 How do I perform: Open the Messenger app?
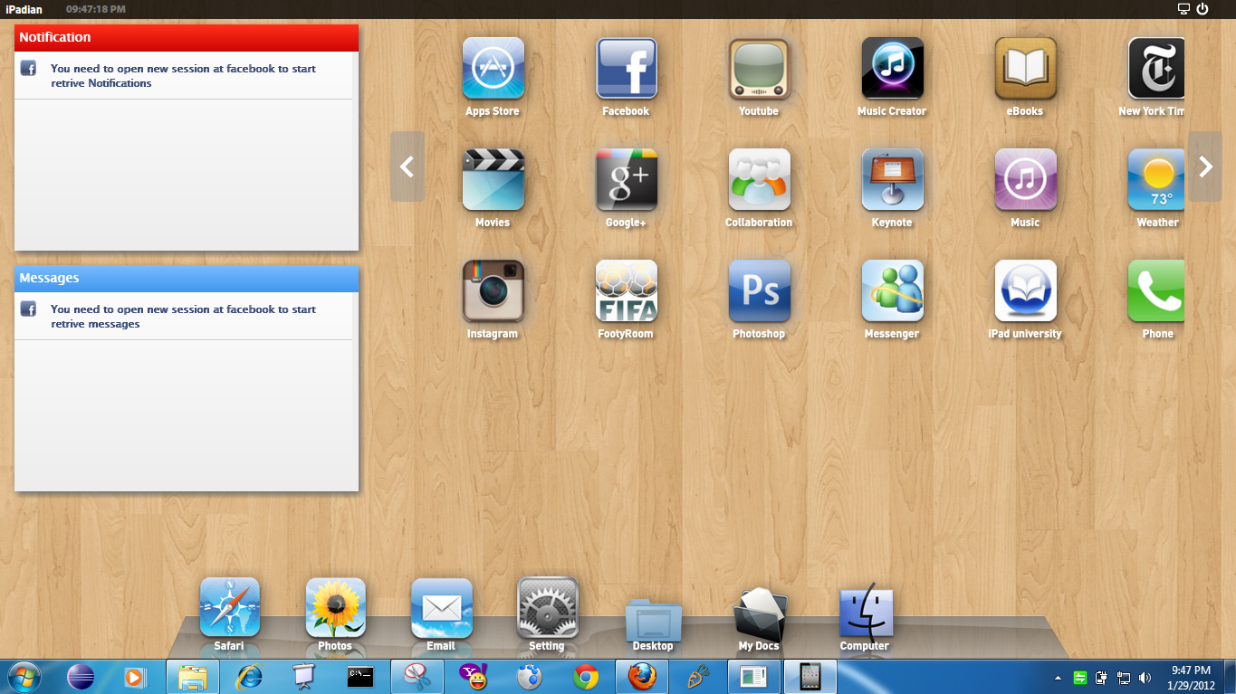pyautogui.click(x=893, y=290)
